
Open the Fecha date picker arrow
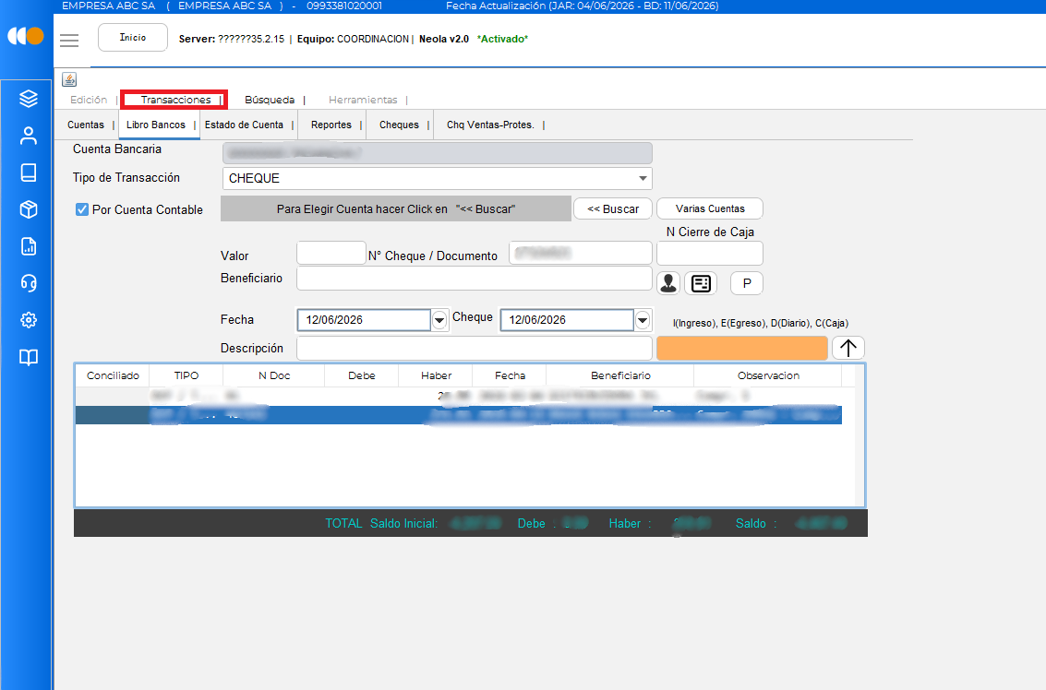439,320
